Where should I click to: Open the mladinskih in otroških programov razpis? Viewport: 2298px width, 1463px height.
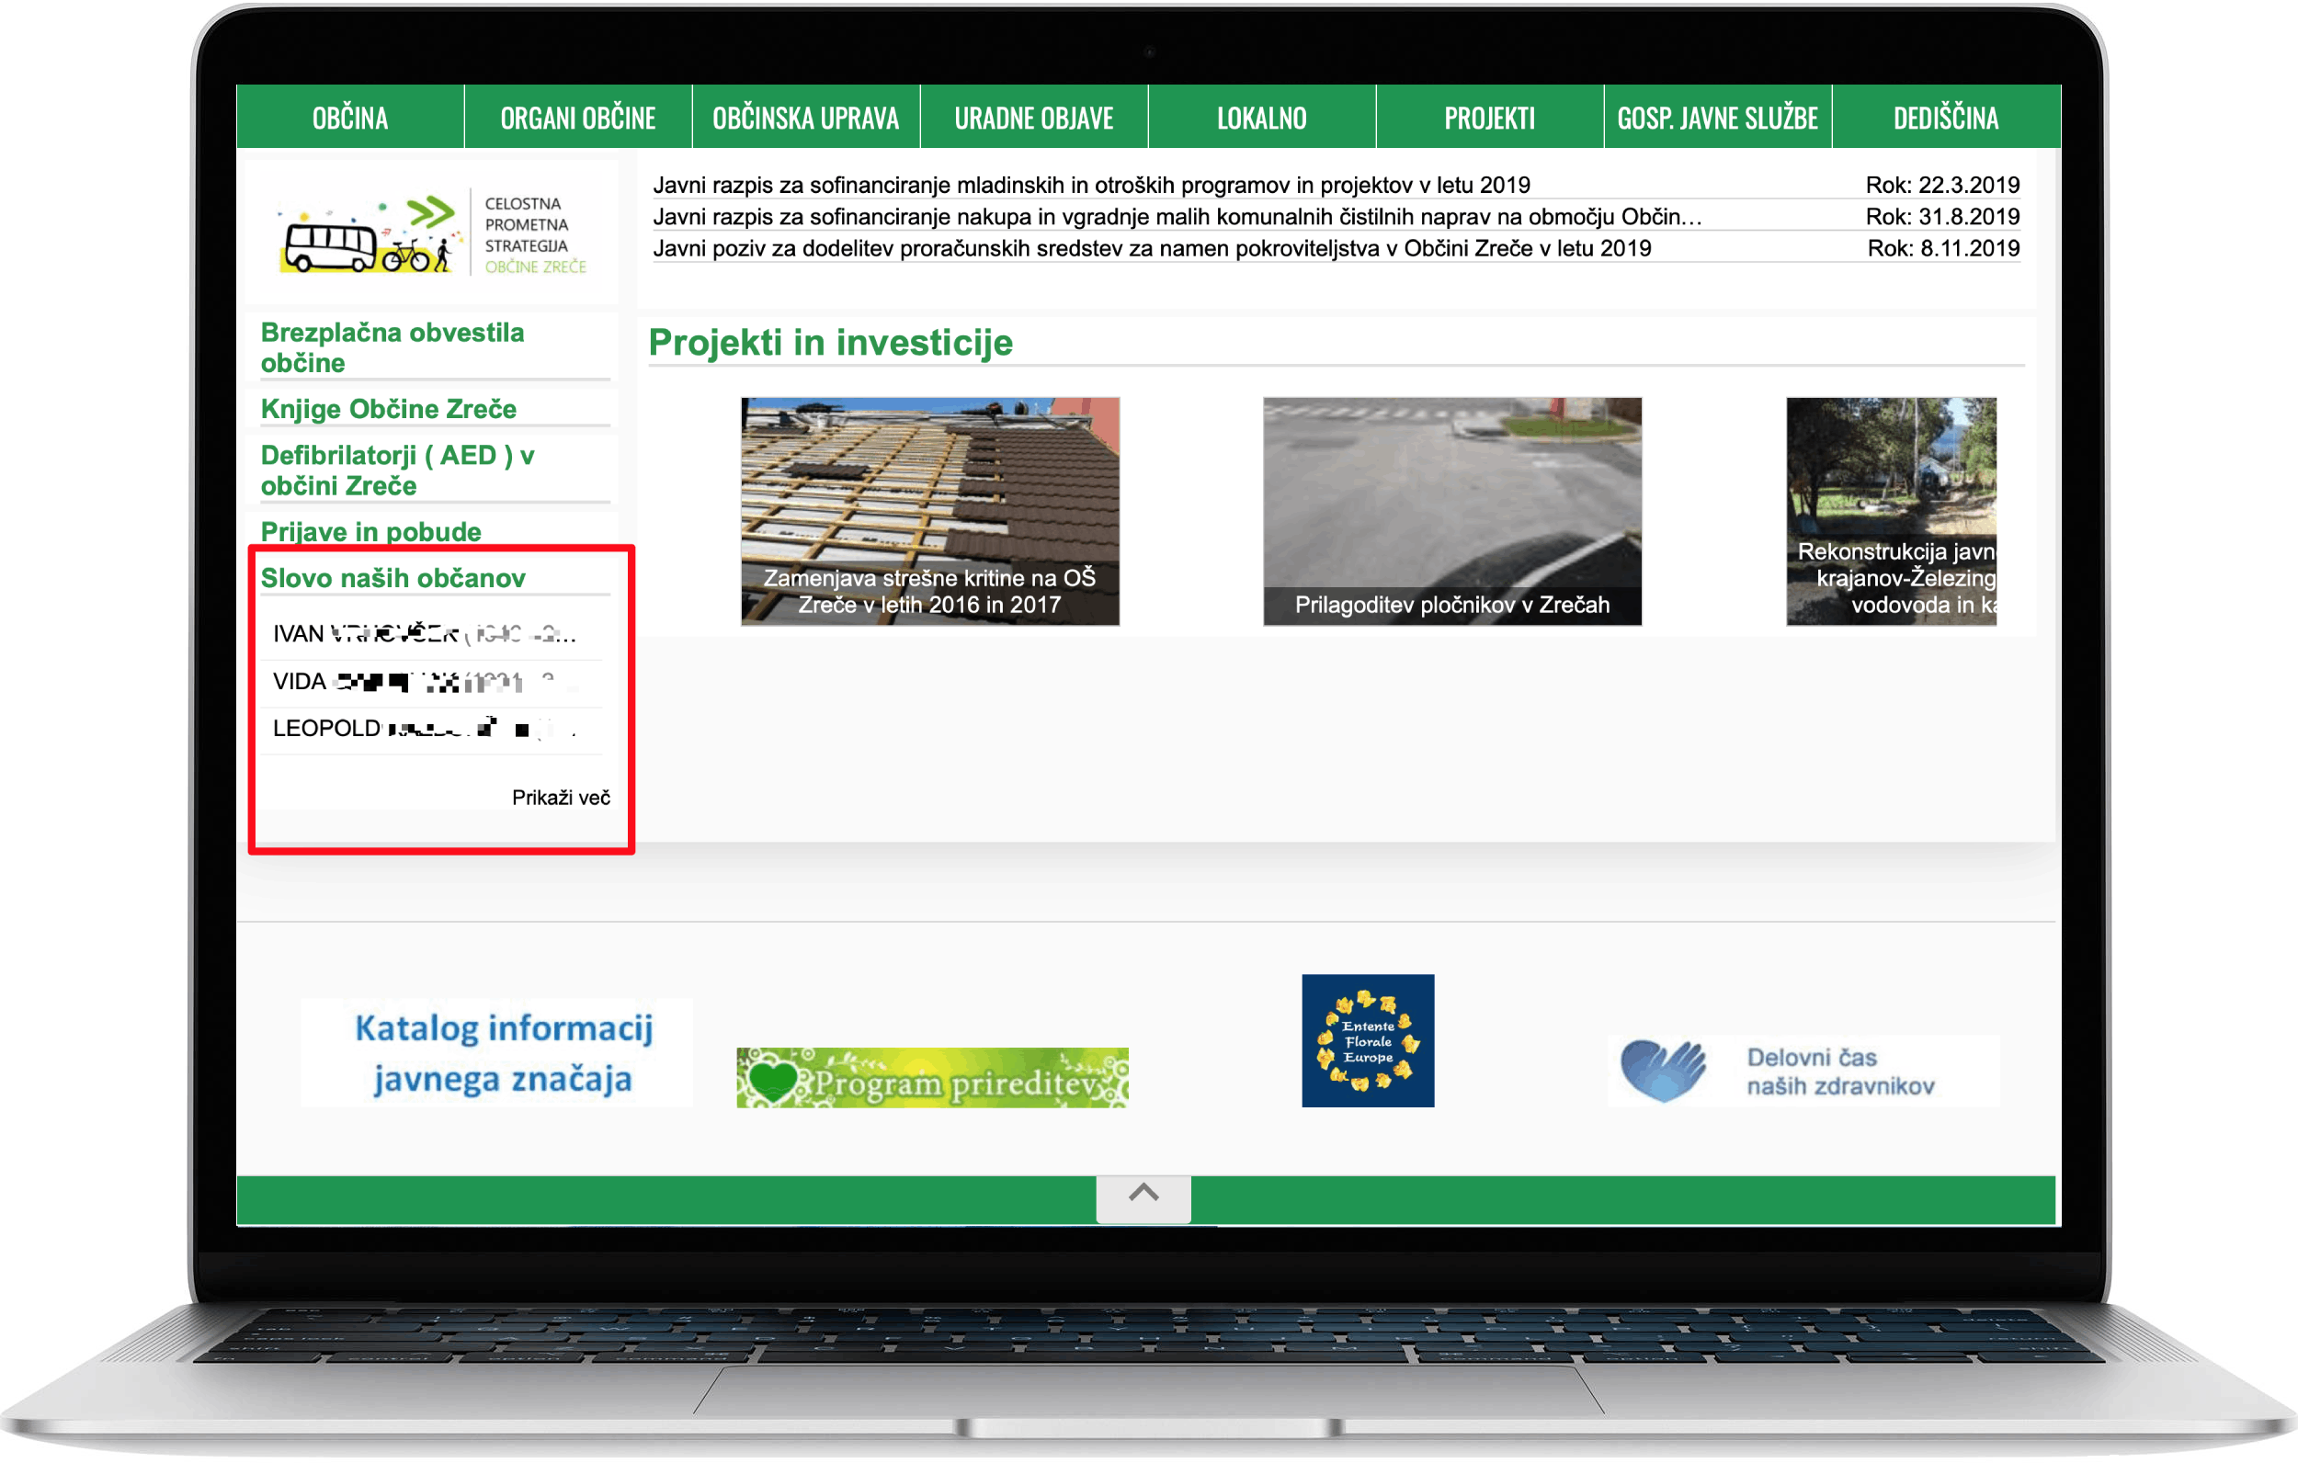click(x=1091, y=185)
